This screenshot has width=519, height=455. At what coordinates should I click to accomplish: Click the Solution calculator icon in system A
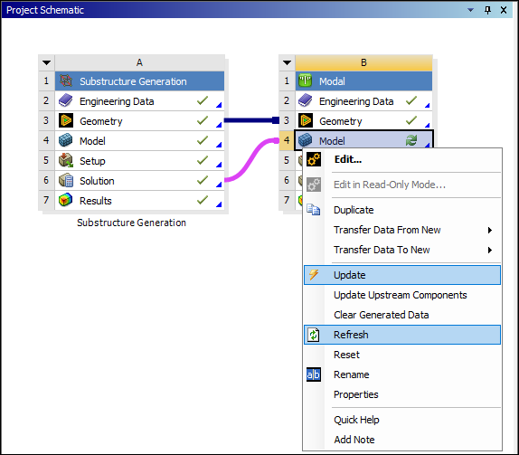[65, 181]
